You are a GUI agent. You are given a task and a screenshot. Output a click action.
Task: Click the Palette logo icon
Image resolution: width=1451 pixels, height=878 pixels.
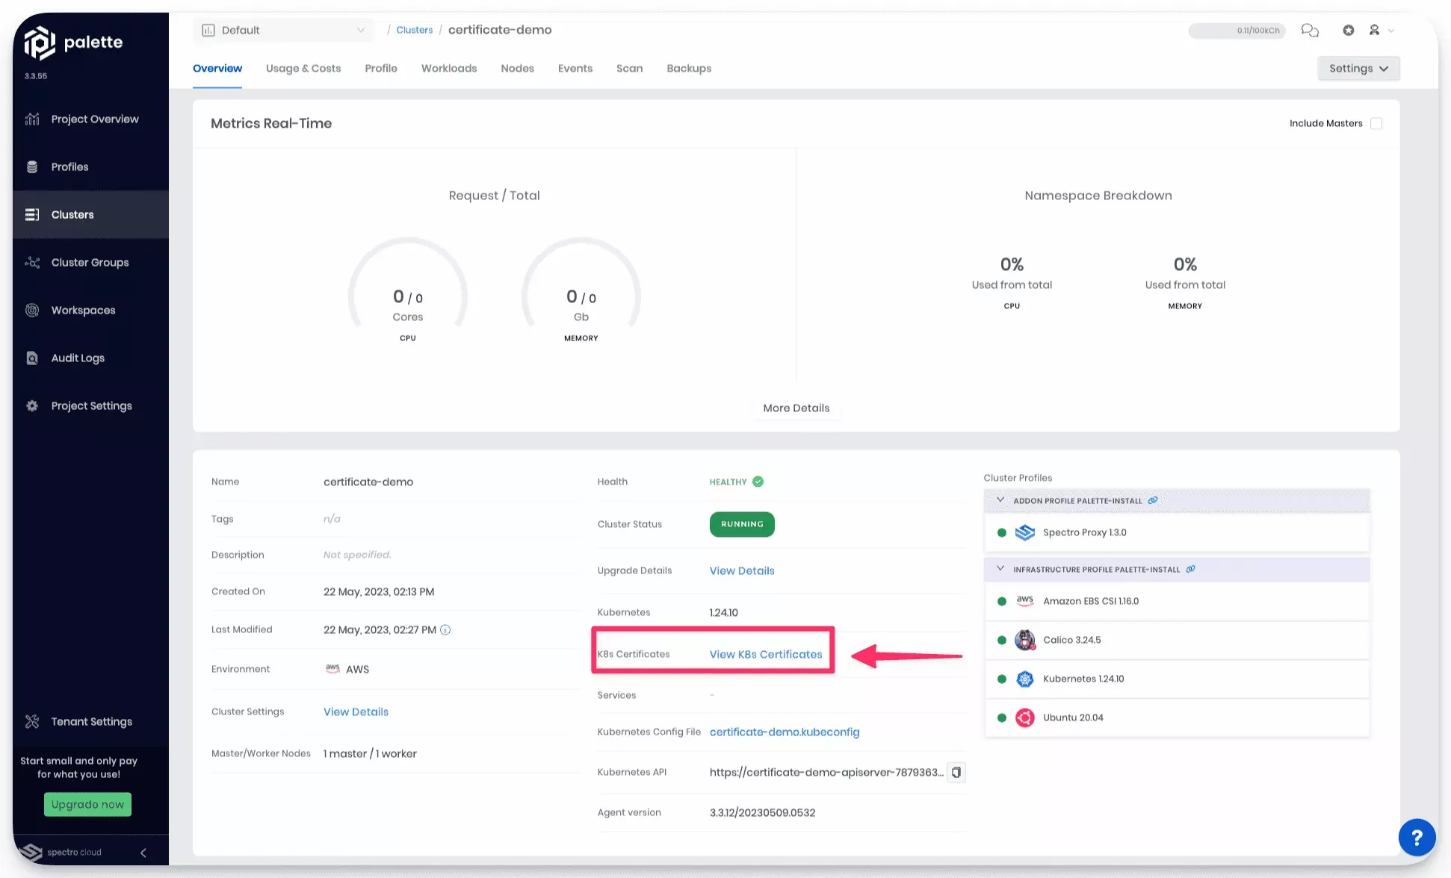(40, 43)
